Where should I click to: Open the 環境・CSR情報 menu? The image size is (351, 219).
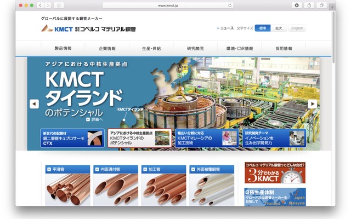point(239,48)
